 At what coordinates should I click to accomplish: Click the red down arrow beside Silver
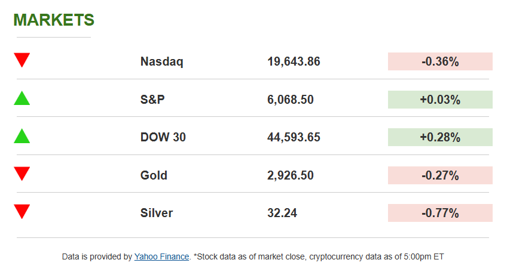[x=22, y=212]
